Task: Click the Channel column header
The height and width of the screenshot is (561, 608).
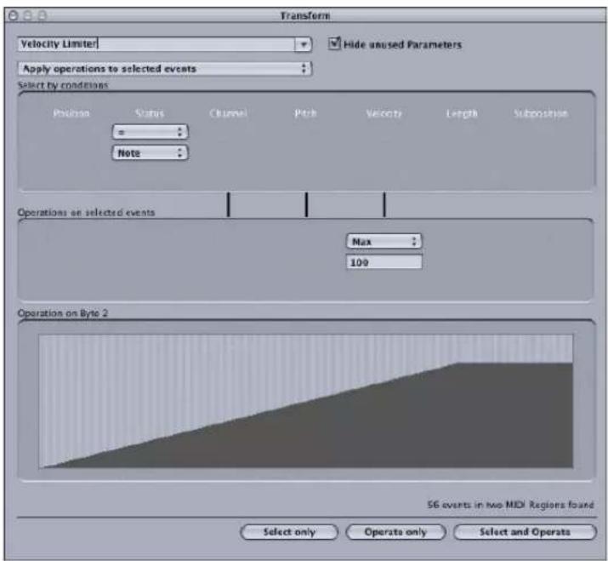Action: (x=228, y=113)
